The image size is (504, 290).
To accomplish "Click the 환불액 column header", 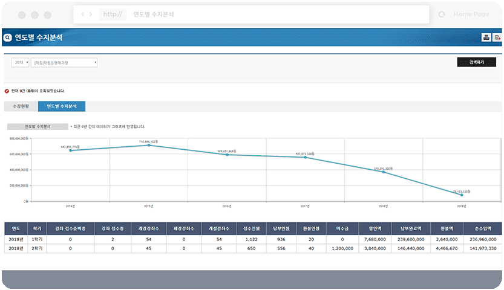I will tap(447, 229).
